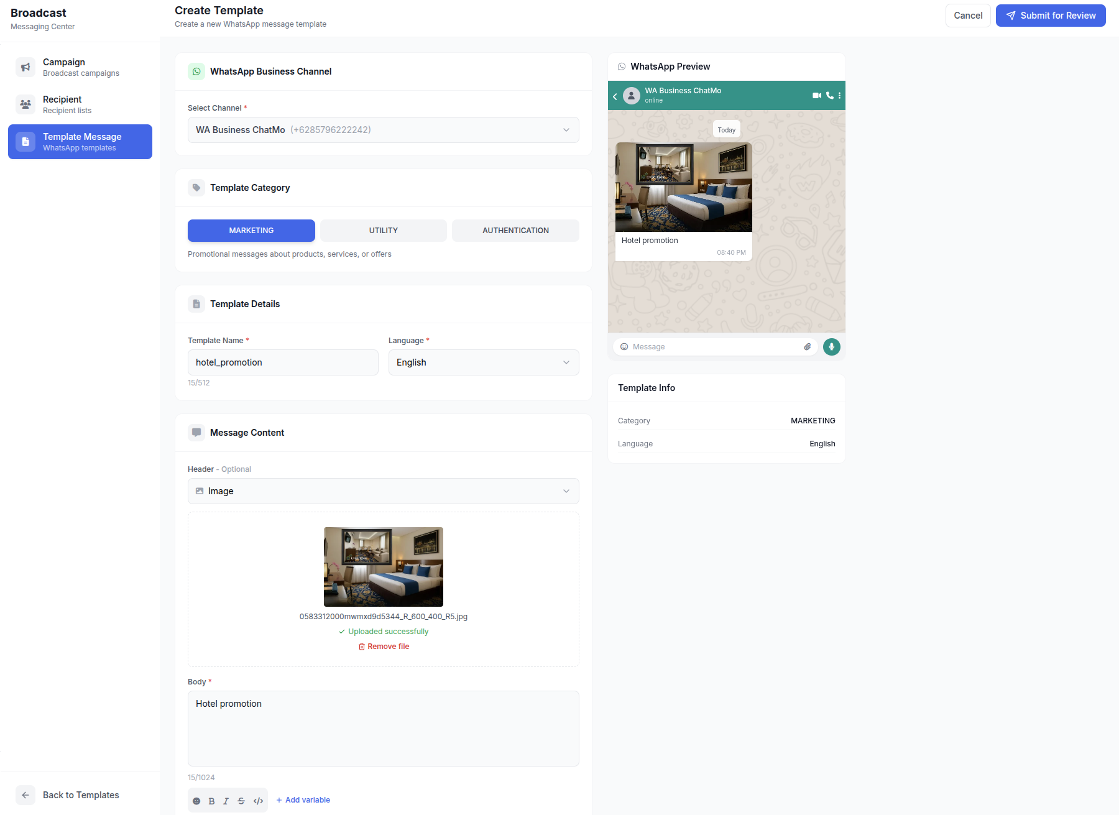Click the paperclip attachment icon in preview
1119x815 pixels.
808,347
